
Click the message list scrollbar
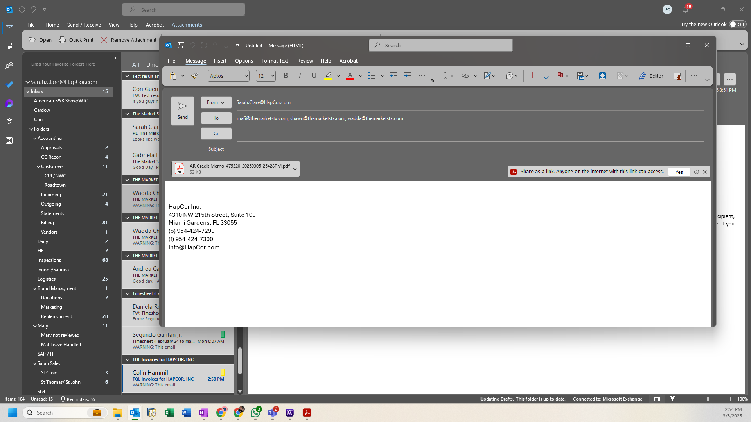tap(240, 361)
